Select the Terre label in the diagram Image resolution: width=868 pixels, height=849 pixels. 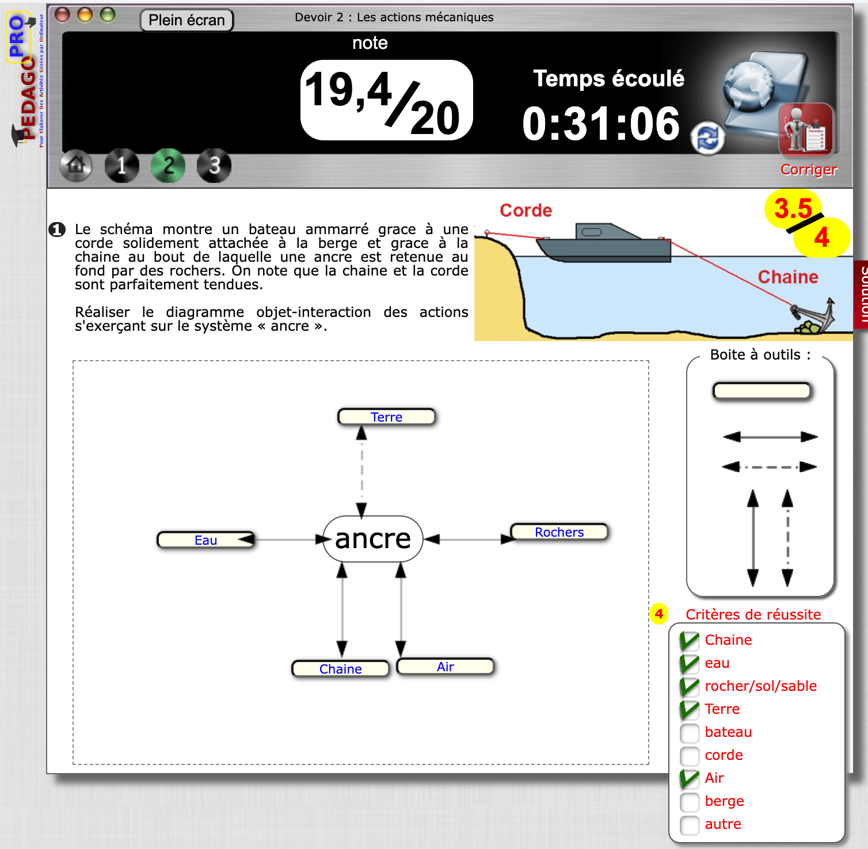(386, 417)
